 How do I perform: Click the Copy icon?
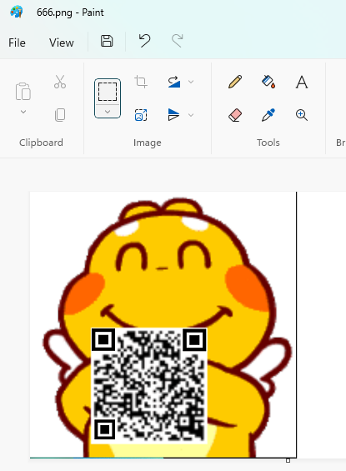pos(60,115)
